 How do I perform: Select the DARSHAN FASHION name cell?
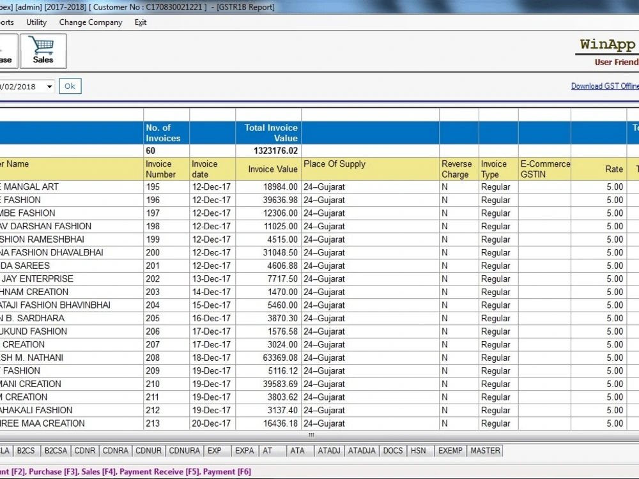pyautogui.click(x=72, y=226)
